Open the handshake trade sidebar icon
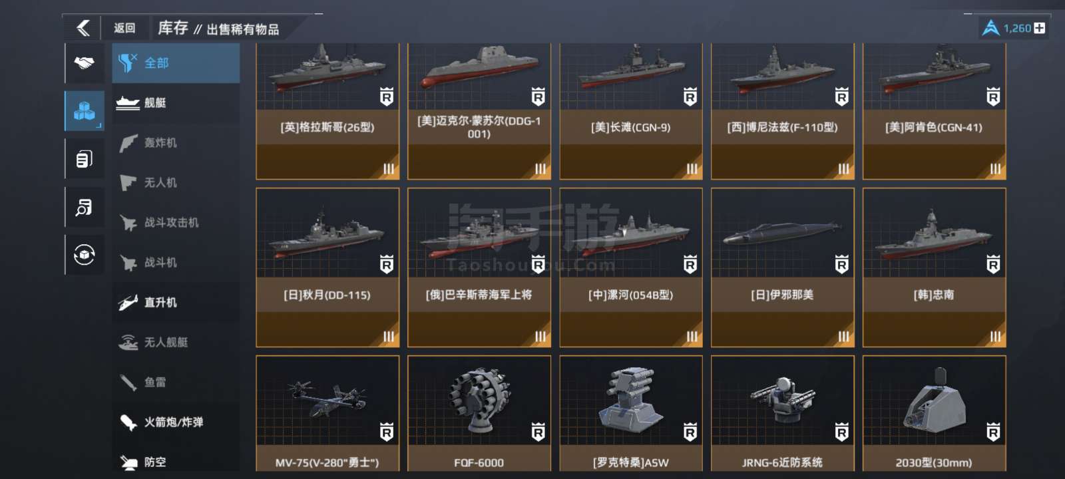Viewport: 1065px width, 479px height. pyautogui.click(x=85, y=63)
